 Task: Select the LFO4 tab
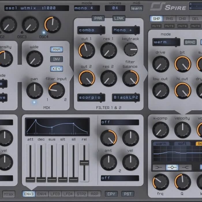click(68, 194)
